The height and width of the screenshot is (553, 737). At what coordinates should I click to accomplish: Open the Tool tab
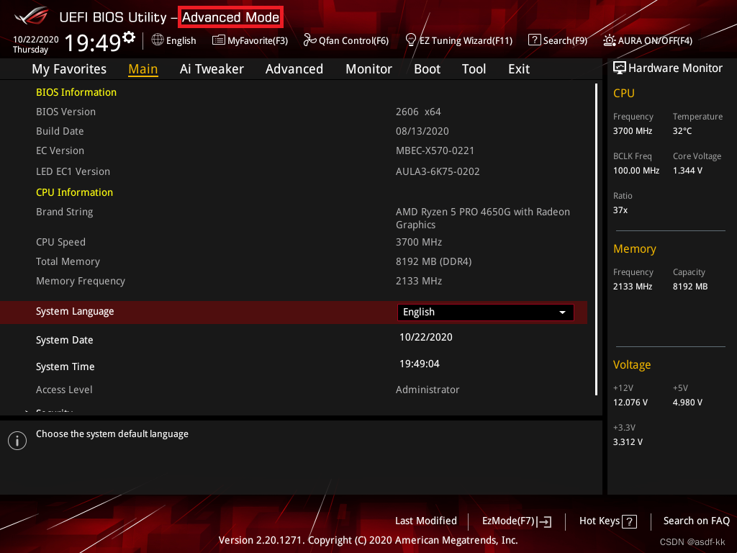474,69
